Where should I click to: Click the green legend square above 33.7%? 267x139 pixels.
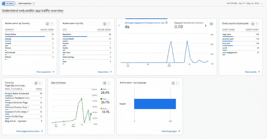coord(101,99)
